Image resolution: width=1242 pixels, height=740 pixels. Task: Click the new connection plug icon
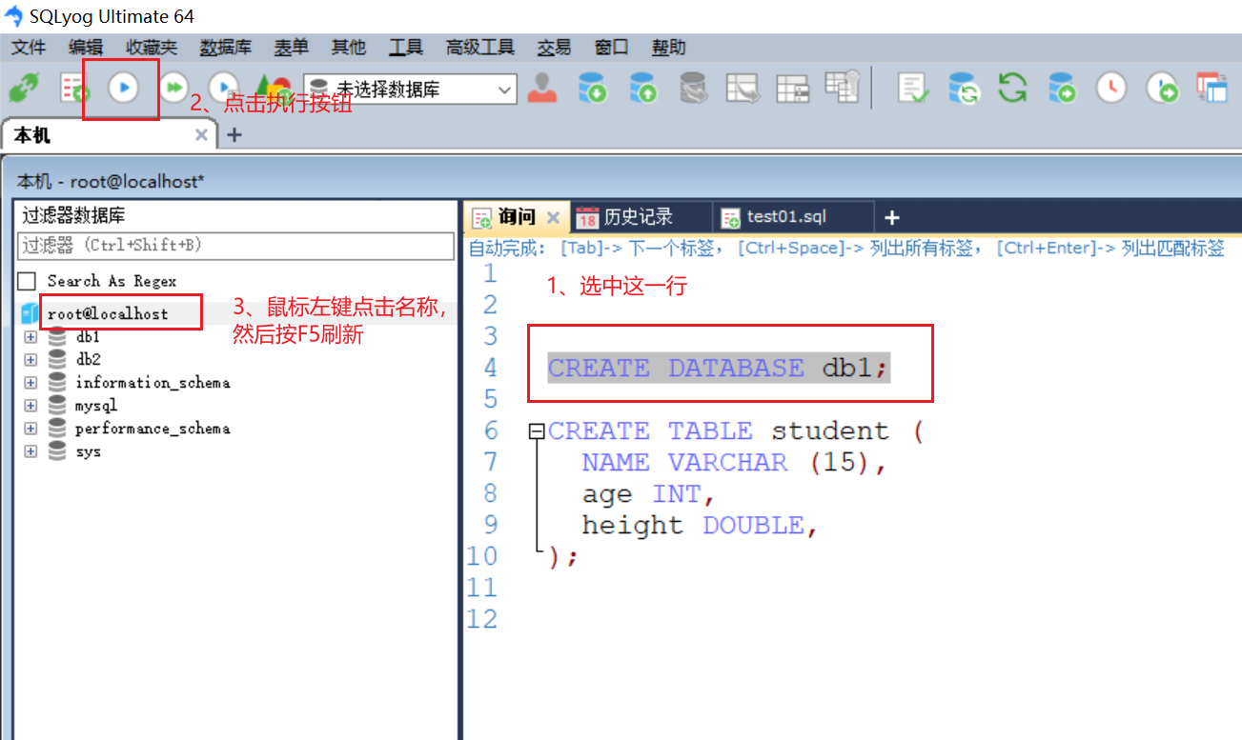(x=23, y=90)
